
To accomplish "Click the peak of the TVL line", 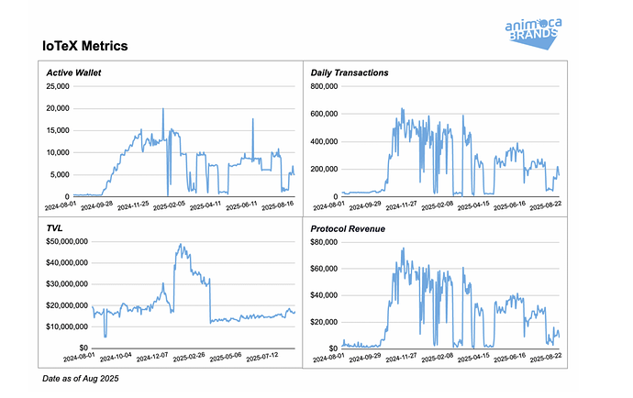I will click(180, 245).
